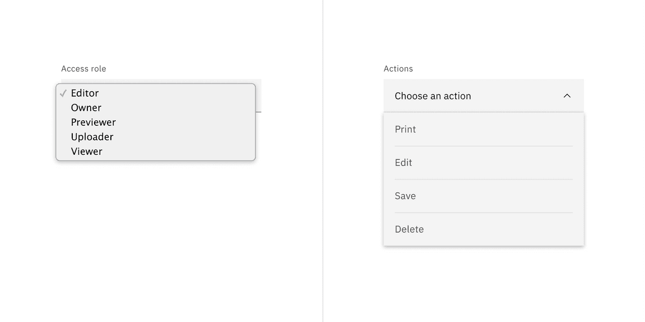
Task: Click Access role select field behind list
Action: [x=258, y=96]
